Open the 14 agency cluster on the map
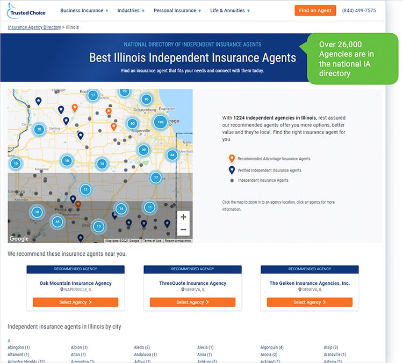Screen dimensions: 403x363 (x=121, y=209)
